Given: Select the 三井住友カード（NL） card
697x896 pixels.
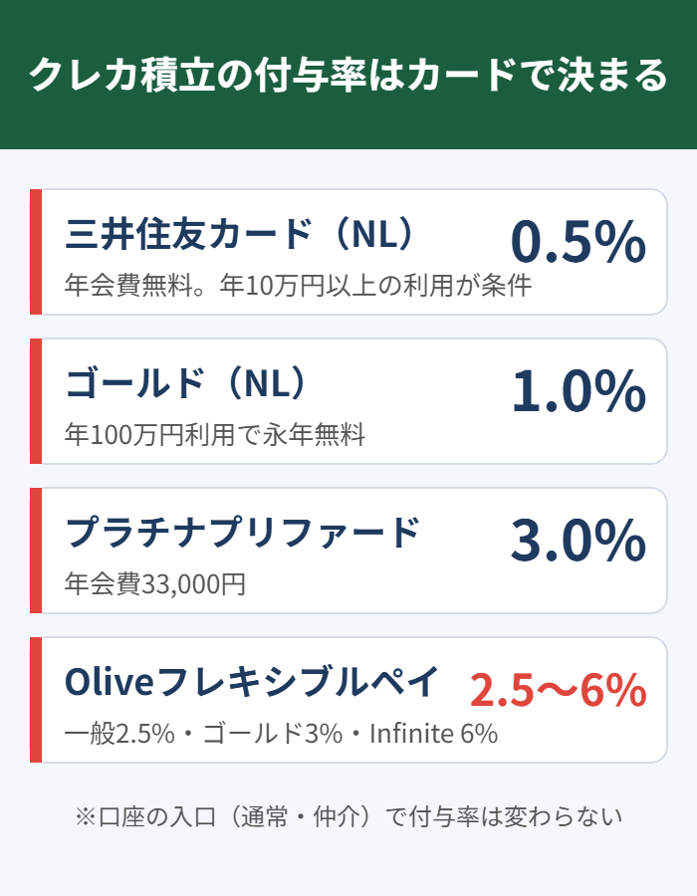Looking at the screenshot, I should (x=239, y=234).
